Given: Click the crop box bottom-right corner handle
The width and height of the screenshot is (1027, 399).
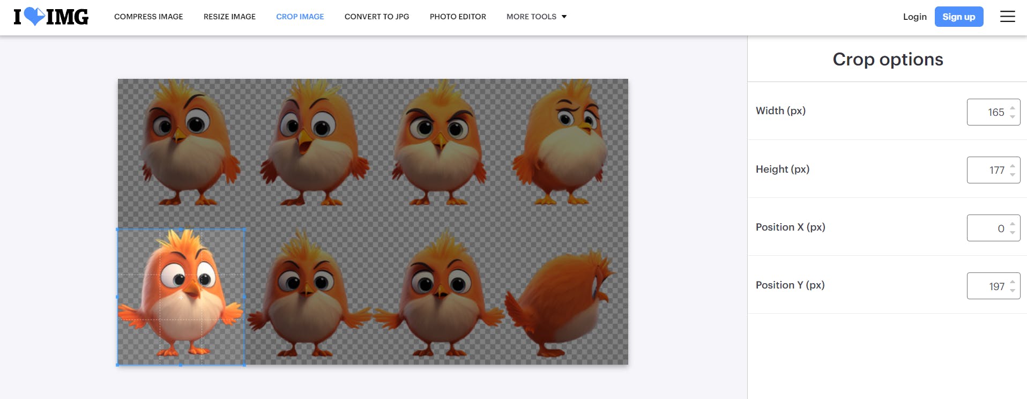Looking at the screenshot, I should [x=244, y=365].
